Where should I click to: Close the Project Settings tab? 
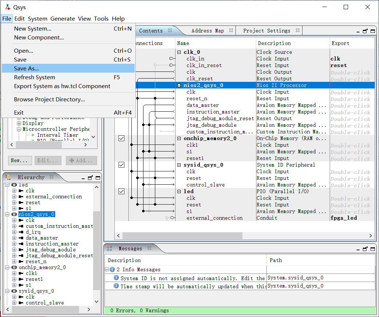297,31
